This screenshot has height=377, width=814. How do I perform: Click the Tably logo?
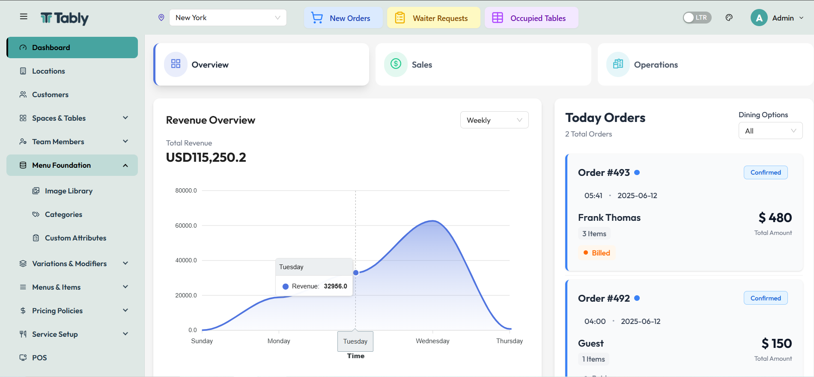pyautogui.click(x=65, y=18)
